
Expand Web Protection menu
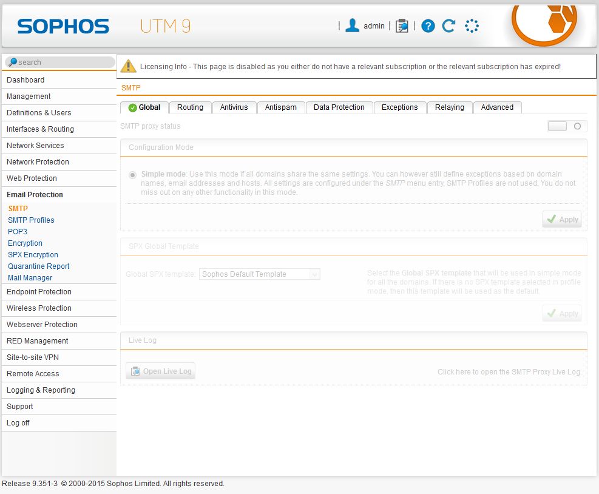(x=59, y=178)
